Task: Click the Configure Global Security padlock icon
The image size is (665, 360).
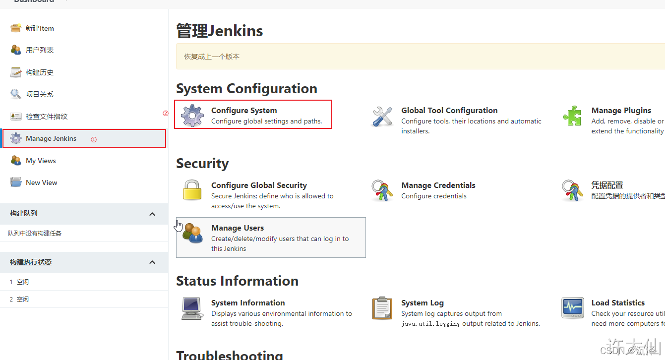Action: (x=192, y=190)
